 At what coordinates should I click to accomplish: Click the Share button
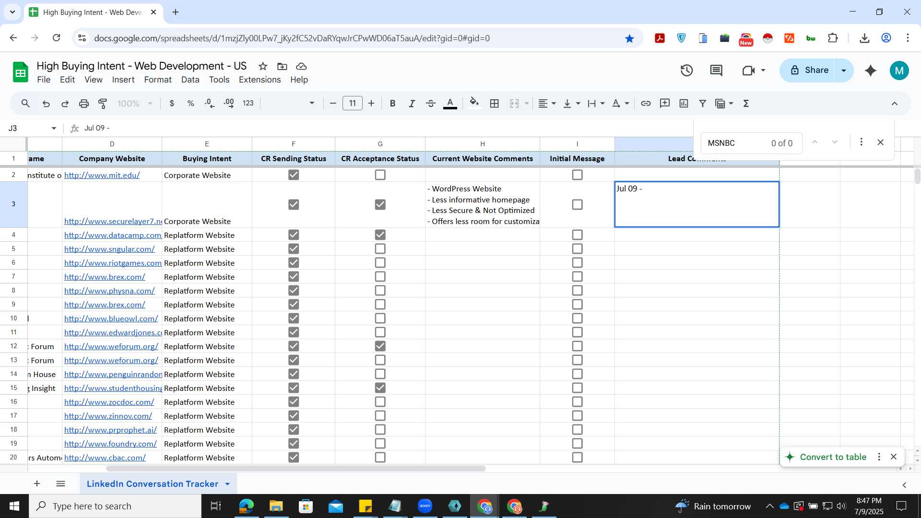coord(809,71)
